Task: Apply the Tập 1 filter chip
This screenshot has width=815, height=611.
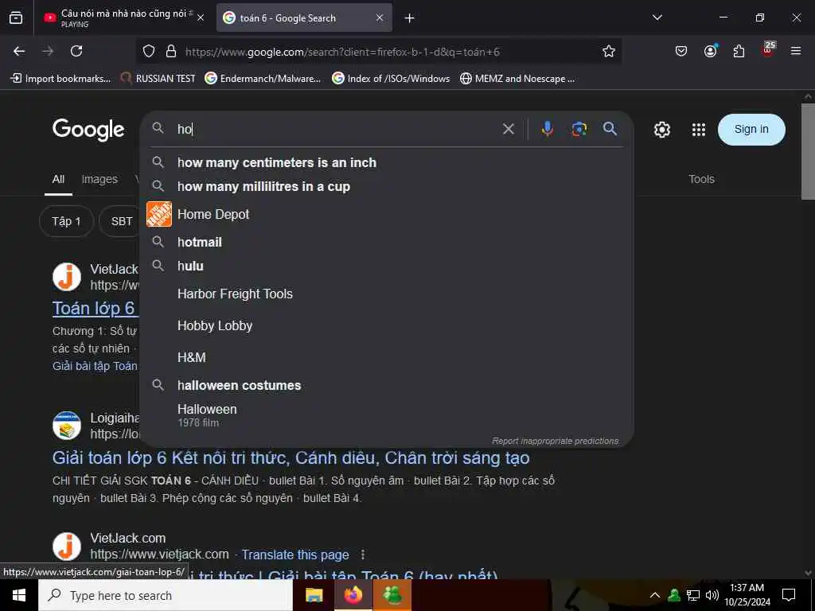Action: (67, 221)
